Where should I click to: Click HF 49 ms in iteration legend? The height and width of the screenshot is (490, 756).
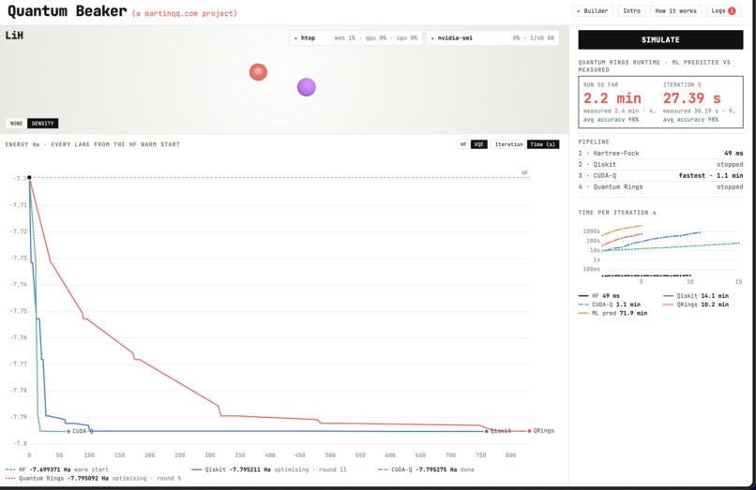click(x=599, y=296)
